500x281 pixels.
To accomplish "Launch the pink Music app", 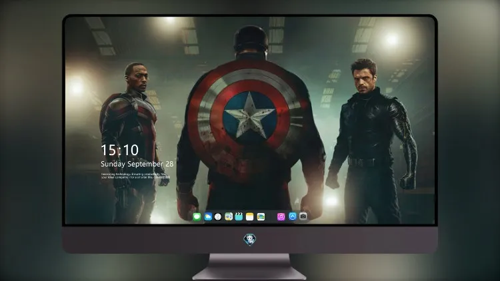I will coord(281,217).
